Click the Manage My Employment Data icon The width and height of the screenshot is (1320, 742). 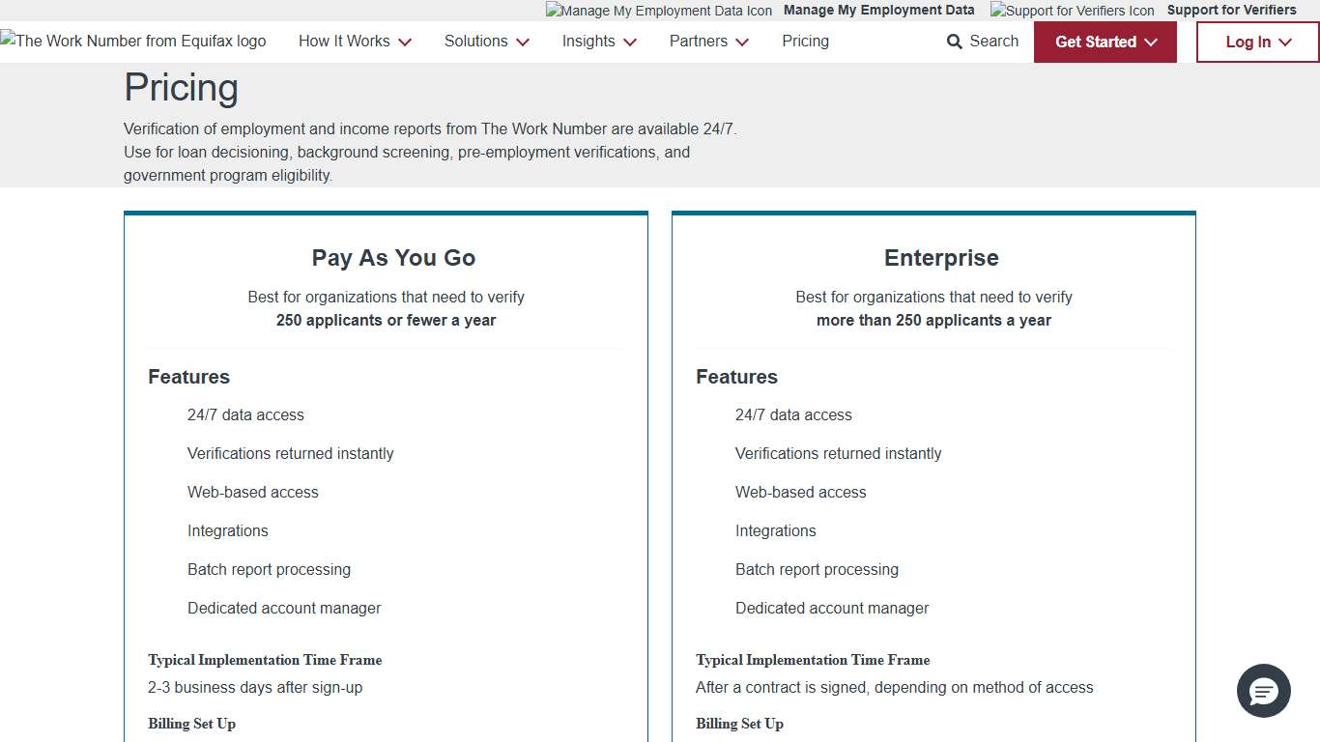pos(658,11)
